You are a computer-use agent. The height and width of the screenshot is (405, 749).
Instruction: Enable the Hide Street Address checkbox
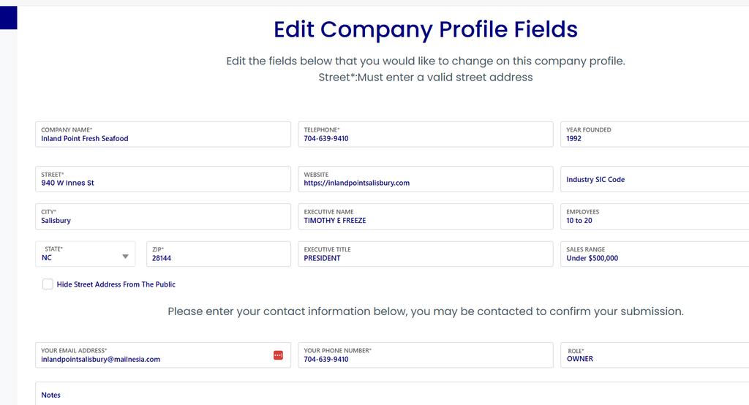point(48,284)
